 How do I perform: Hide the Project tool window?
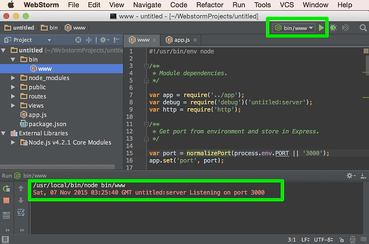pyautogui.click(x=116, y=40)
